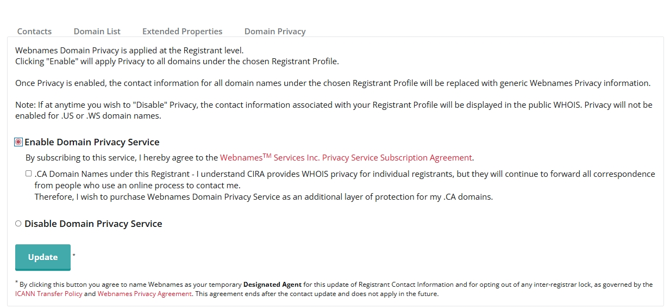Click the teal Update button
The image size is (670, 308).
(x=43, y=257)
